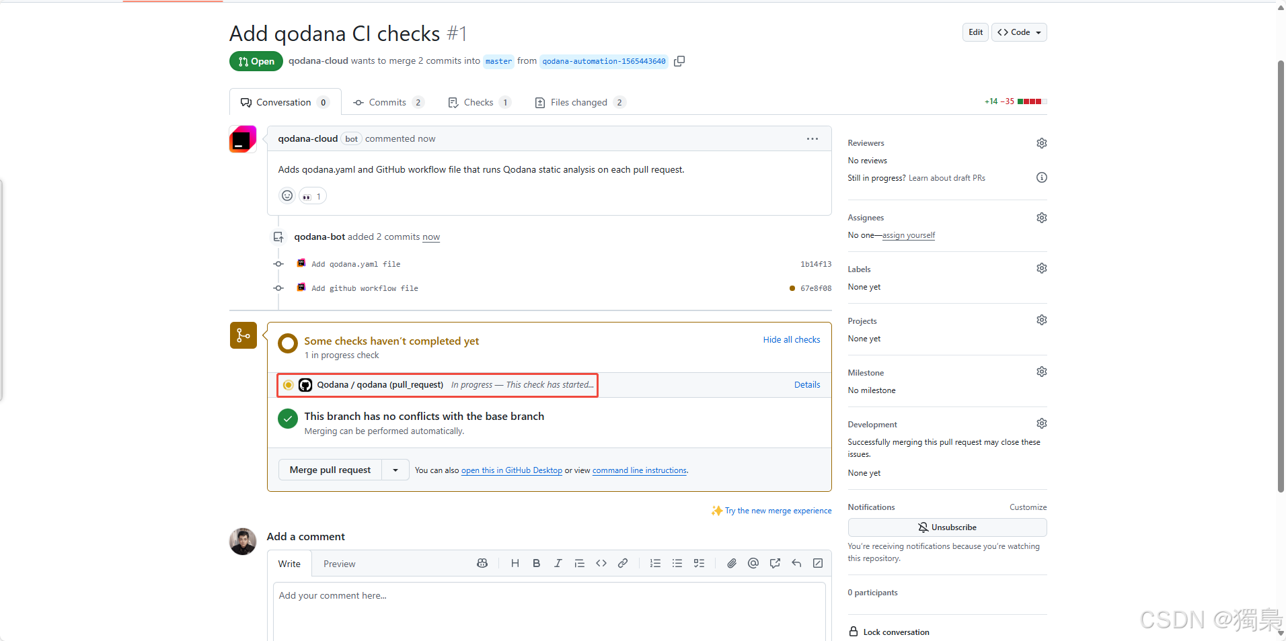Viewport: 1286px width, 641px height.
Task: Toggle task list formatting in toolbar
Action: [699, 563]
